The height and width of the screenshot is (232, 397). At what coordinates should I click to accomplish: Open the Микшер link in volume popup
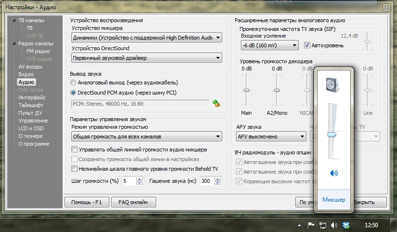pyautogui.click(x=334, y=200)
